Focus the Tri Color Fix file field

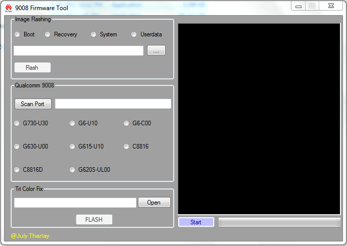[75, 203]
